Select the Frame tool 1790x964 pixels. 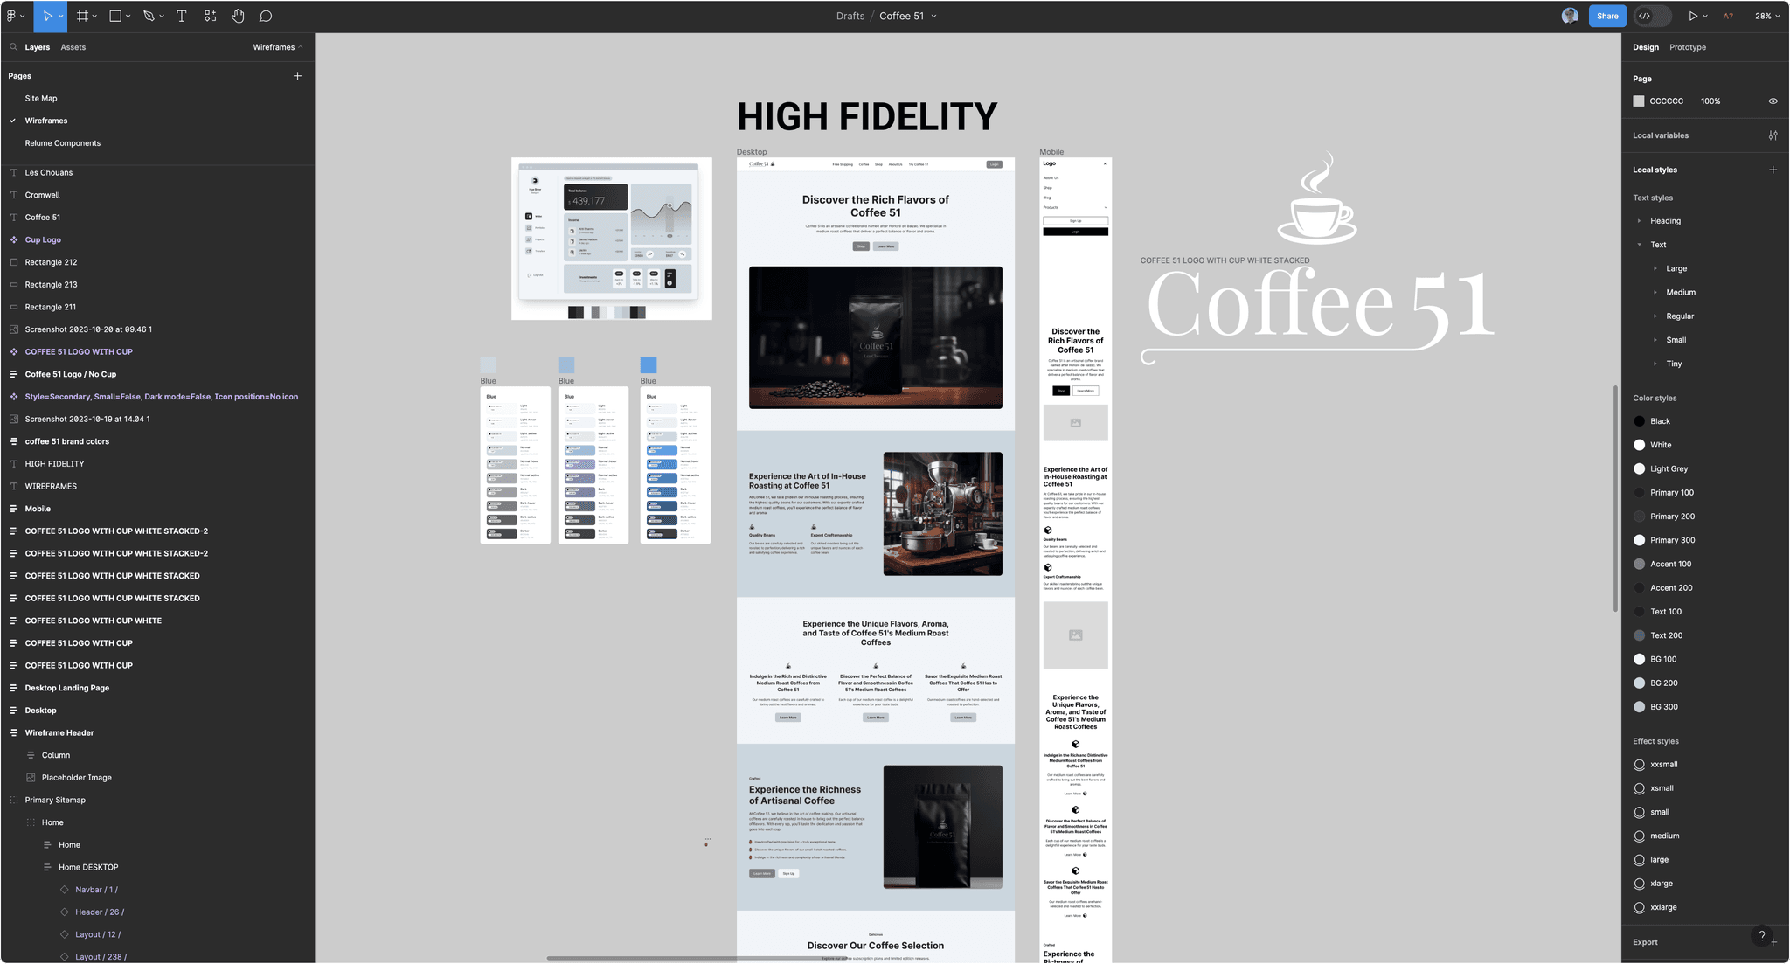click(82, 16)
